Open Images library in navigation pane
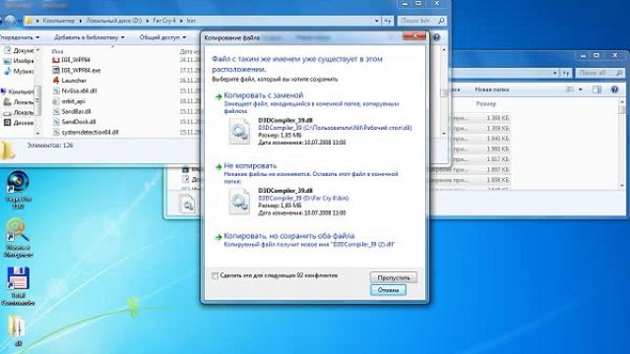The height and width of the screenshot is (354, 630). coord(19,61)
